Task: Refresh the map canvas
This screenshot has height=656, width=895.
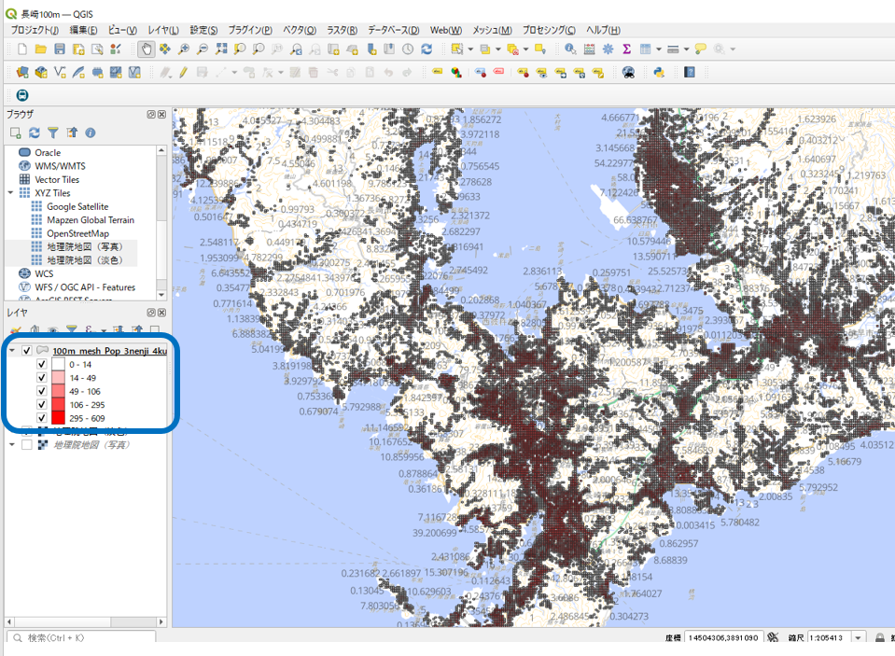Action: (427, 49)
